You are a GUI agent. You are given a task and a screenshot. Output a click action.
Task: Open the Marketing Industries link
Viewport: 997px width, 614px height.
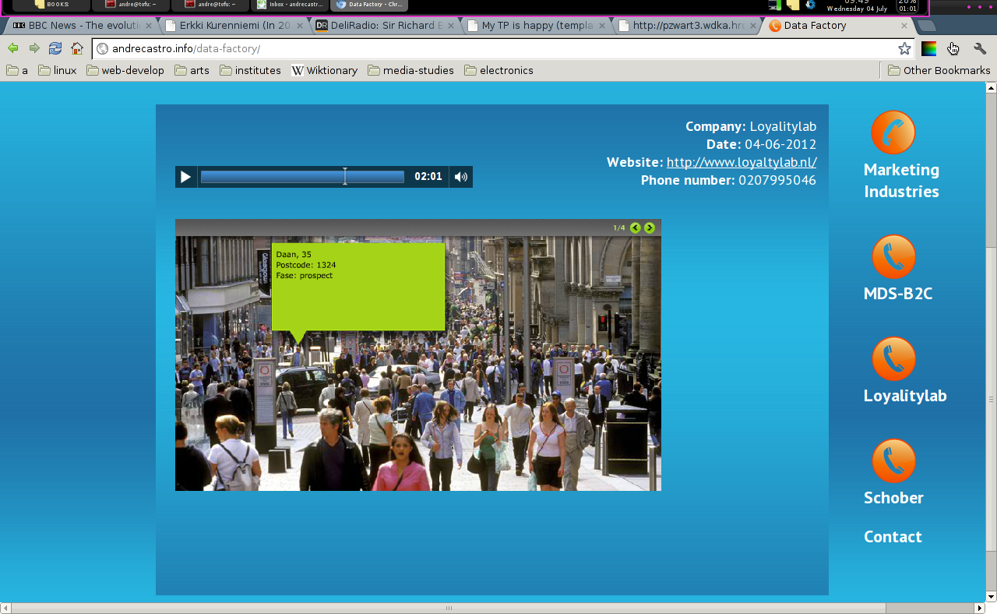click(x=901, y=181)
